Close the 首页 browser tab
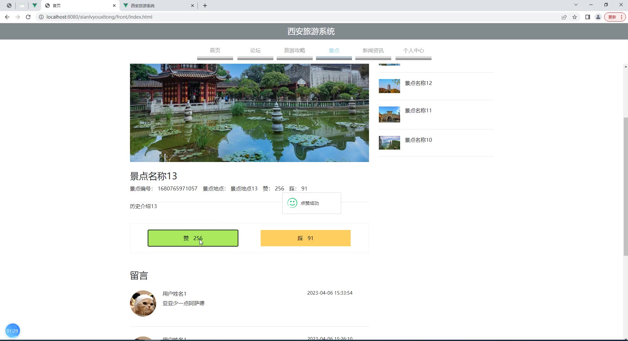This screenshot has height=341, width=628. pyautogui.click(x=114, y=6)
